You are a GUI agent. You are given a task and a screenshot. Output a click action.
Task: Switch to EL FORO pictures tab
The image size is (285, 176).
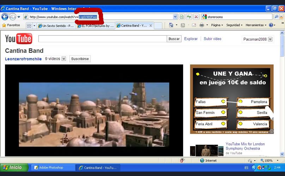pos(96,26)
